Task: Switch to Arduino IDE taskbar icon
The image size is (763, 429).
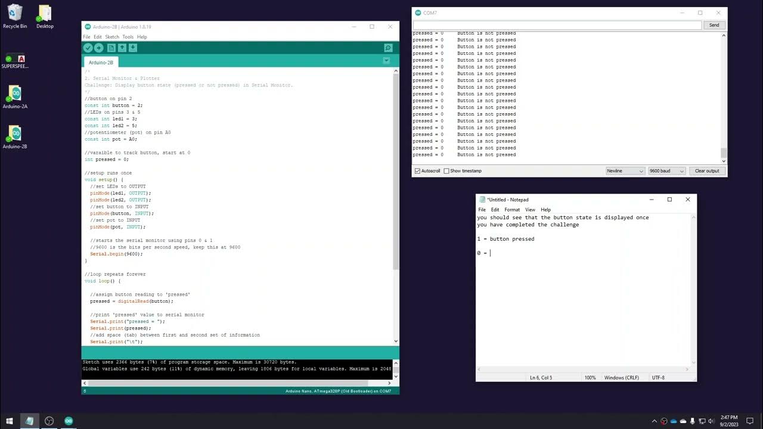Action: coord(69,421)
